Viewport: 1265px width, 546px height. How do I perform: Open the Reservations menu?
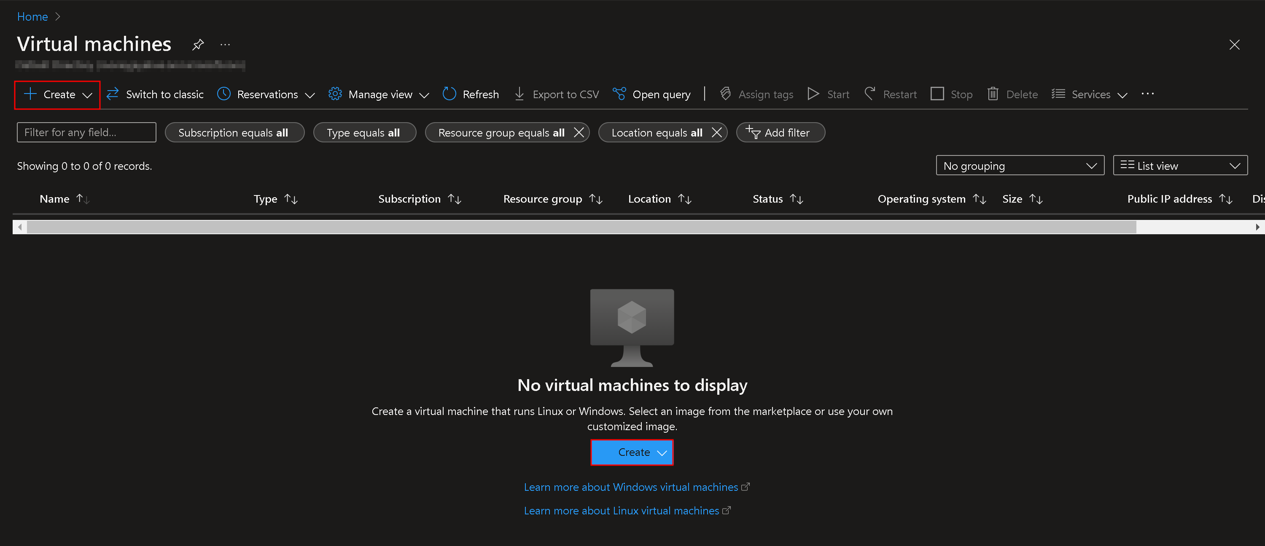pyautogui.click(x=265, y=94)
